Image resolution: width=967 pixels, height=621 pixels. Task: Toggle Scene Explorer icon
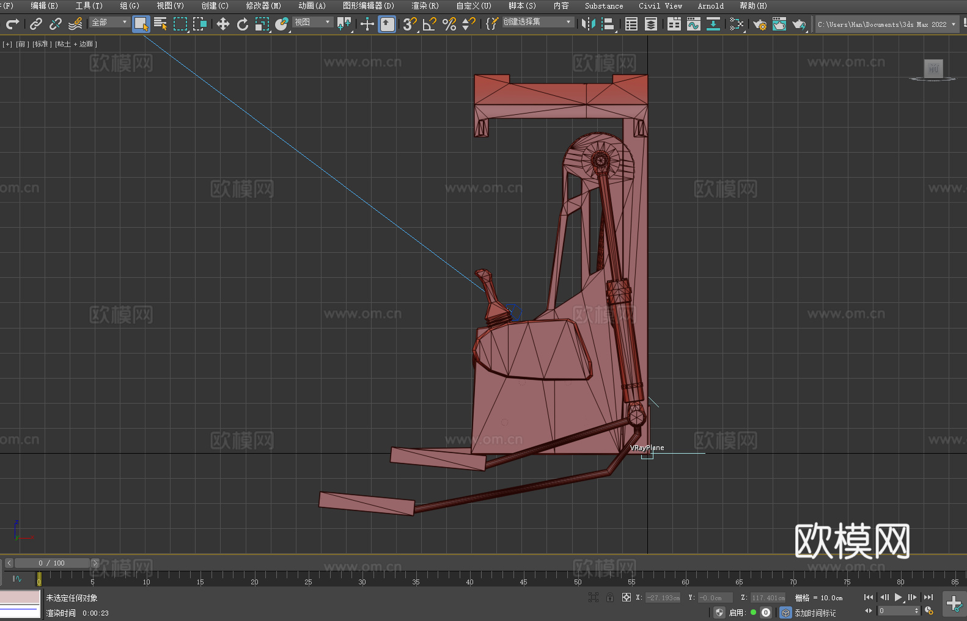[631, 24]
